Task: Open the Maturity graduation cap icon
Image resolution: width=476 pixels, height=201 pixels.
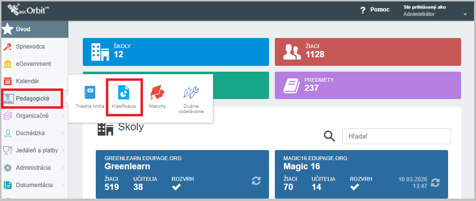Action: 157,93
